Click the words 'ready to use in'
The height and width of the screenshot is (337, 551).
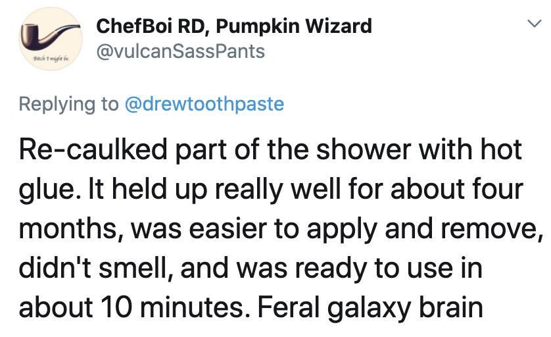point(389,269)
